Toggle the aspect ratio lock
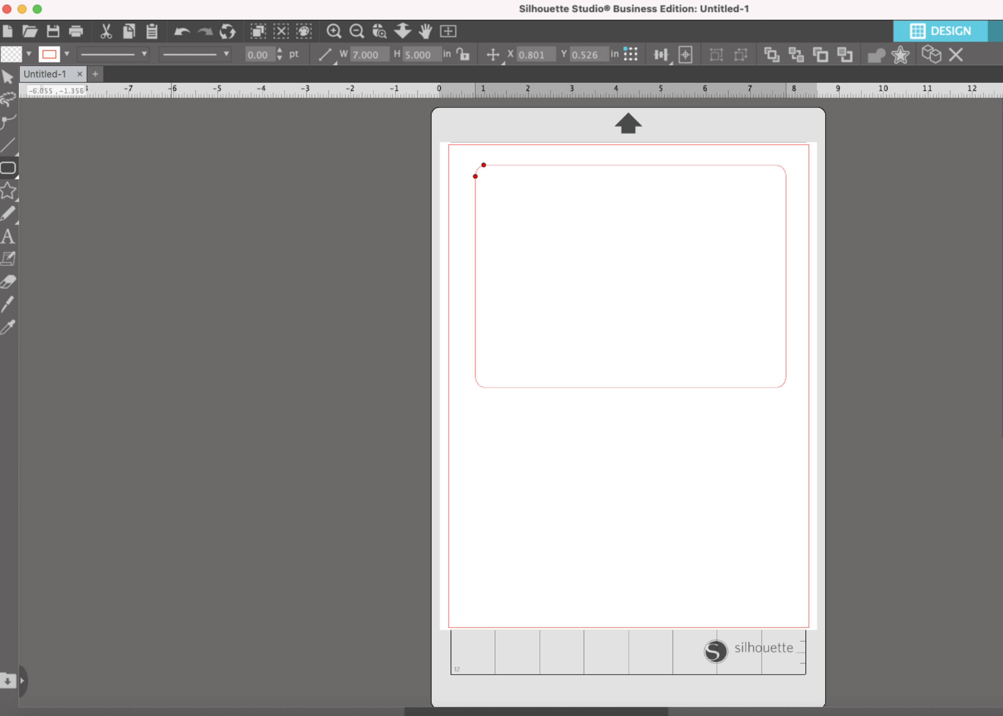This screenshot has width=1003, height=716. (x=463, y=54)
